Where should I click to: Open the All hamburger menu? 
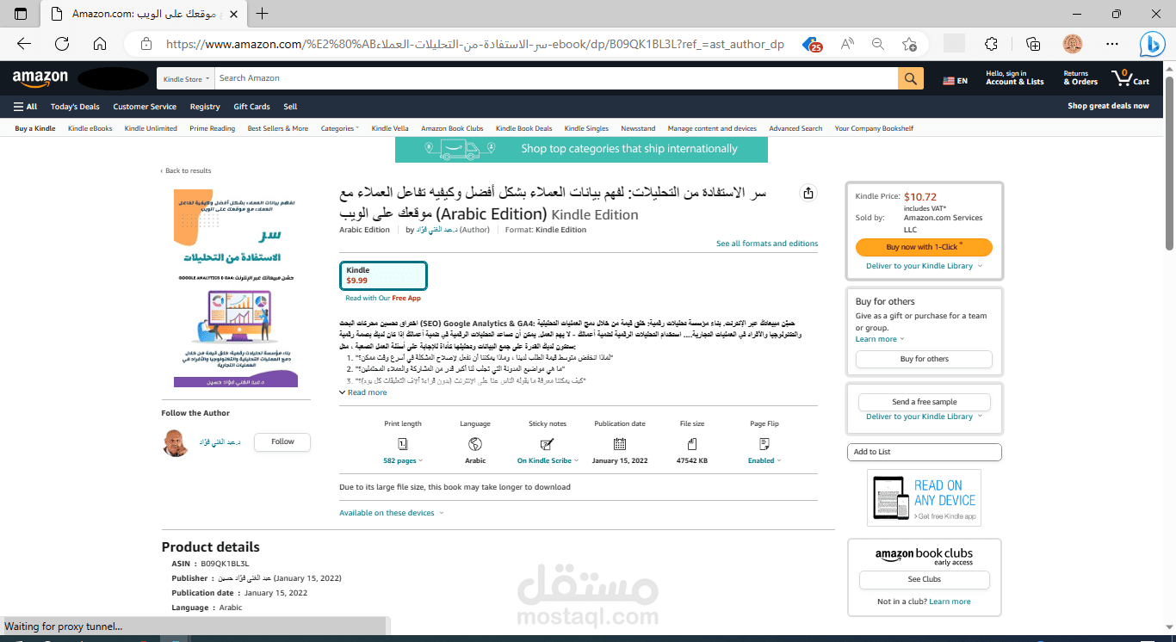(25, 107)
